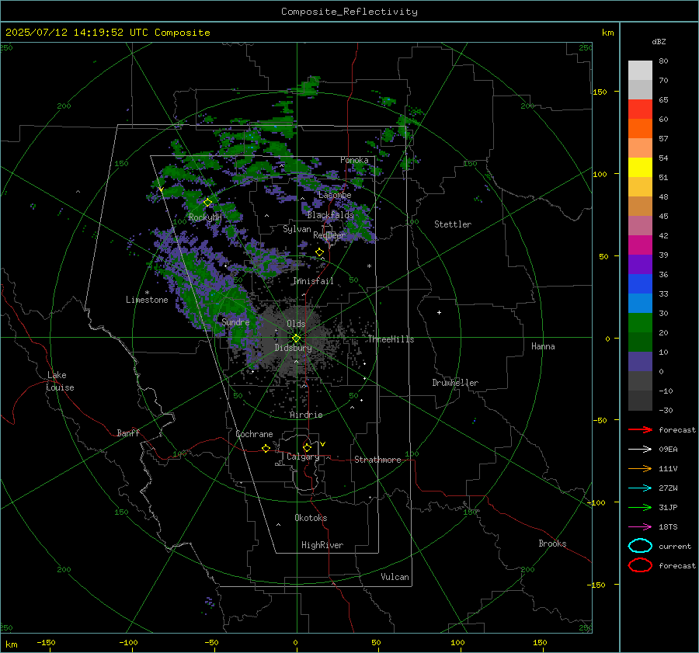Click the Airdrie town label
The width and height of the screenshot is (699, 653).
coord(306,415)
